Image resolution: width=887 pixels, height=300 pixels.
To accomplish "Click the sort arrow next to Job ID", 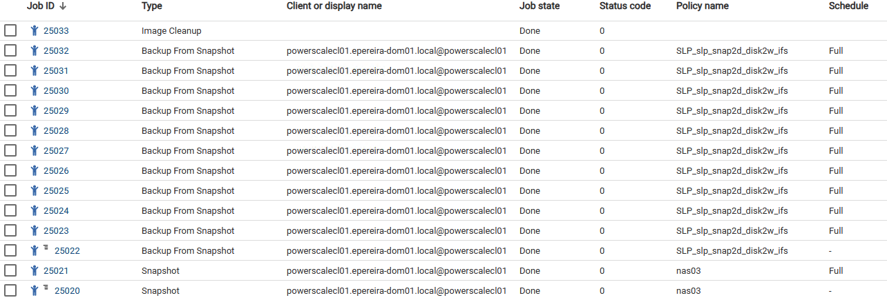I will (x=63, y=6).
